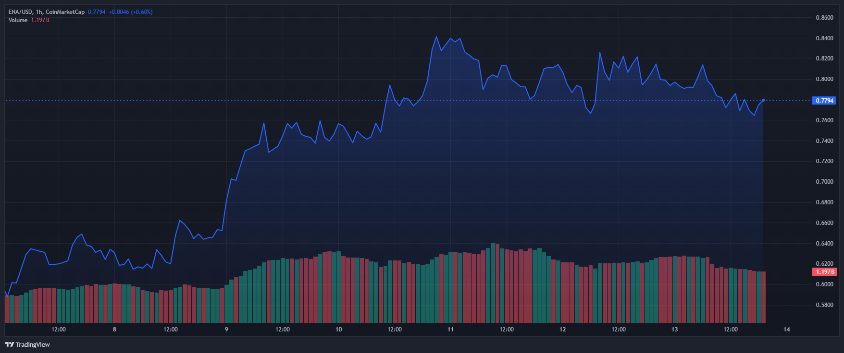
Task: Click the +0.0046 (+0.60%) price change text
Action: [131, 12]
